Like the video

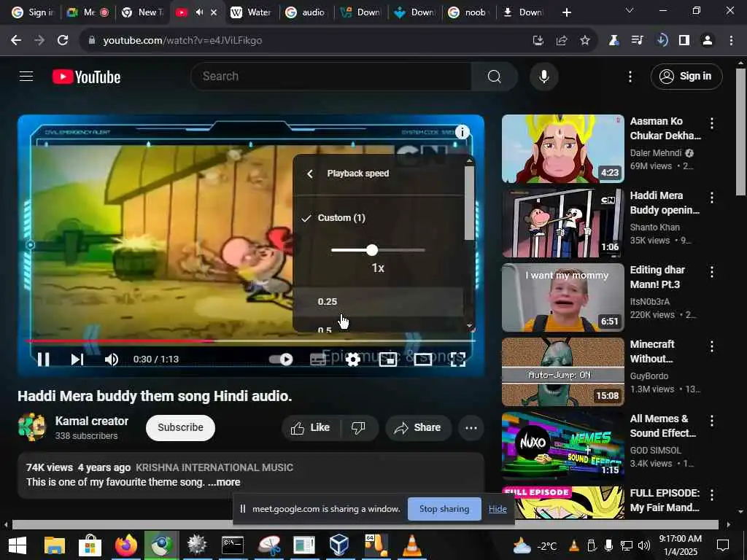(311, 427)
